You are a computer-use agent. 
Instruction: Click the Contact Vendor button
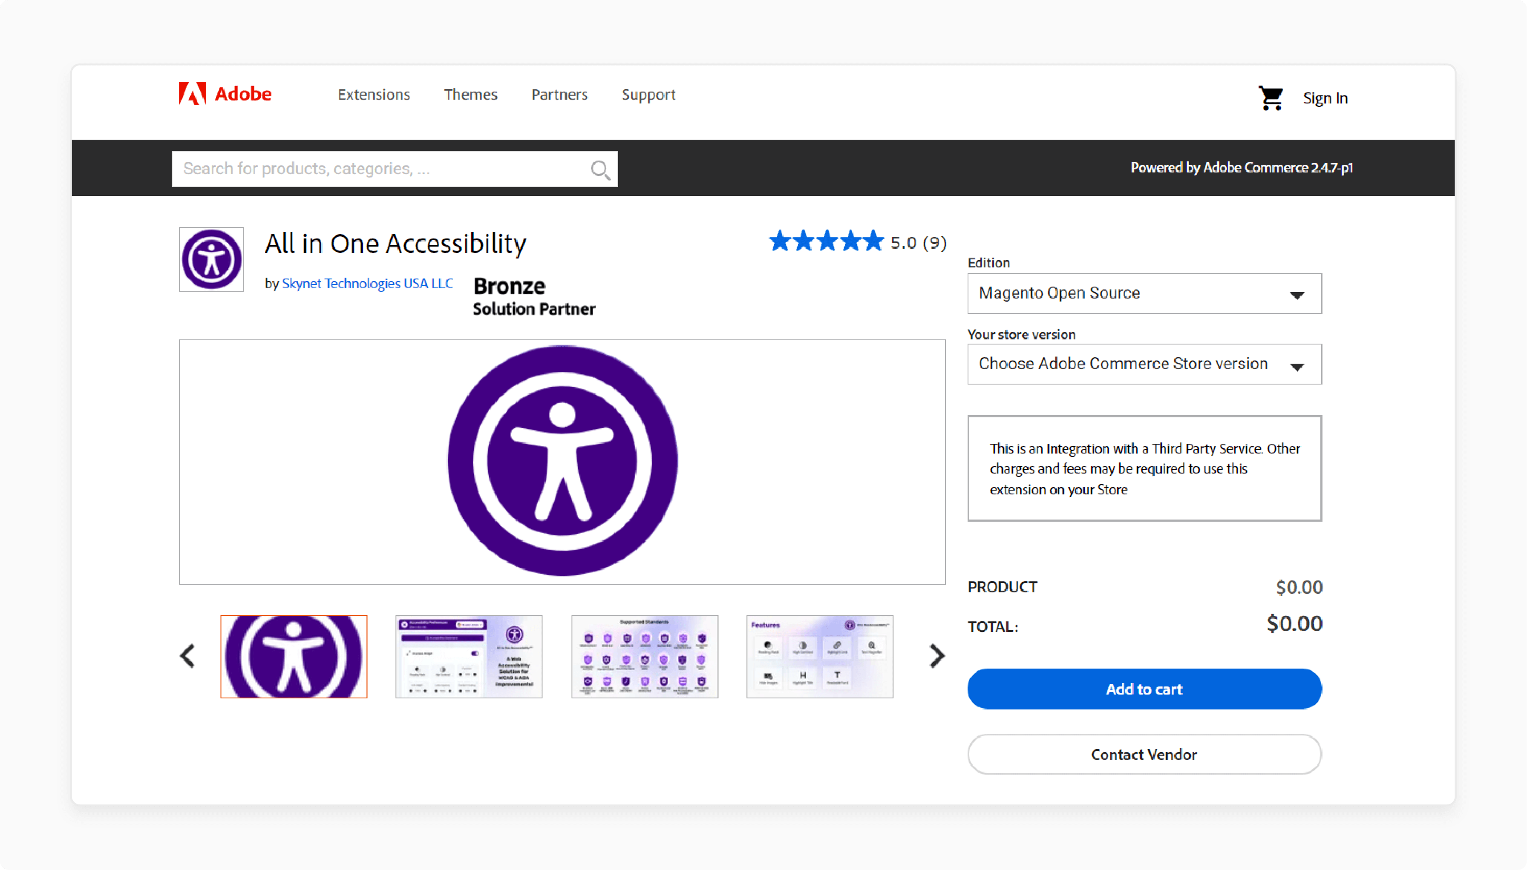pos(1144,754)
